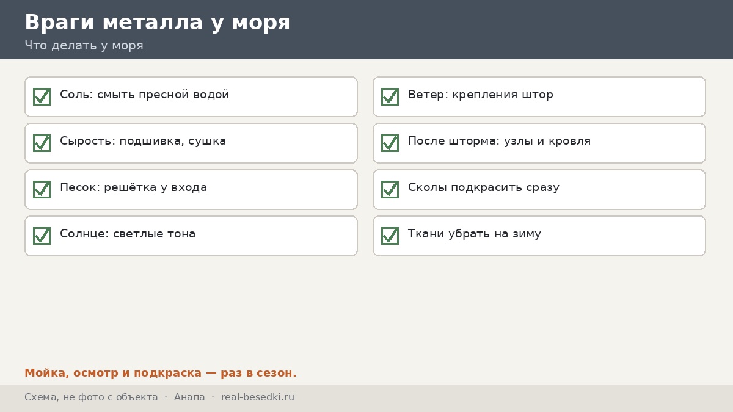Screen dimensions: 733x412
Task: Toggle checkbox for 'После шторма: узлы и кровля'
Action: click(x=390, y=143)
